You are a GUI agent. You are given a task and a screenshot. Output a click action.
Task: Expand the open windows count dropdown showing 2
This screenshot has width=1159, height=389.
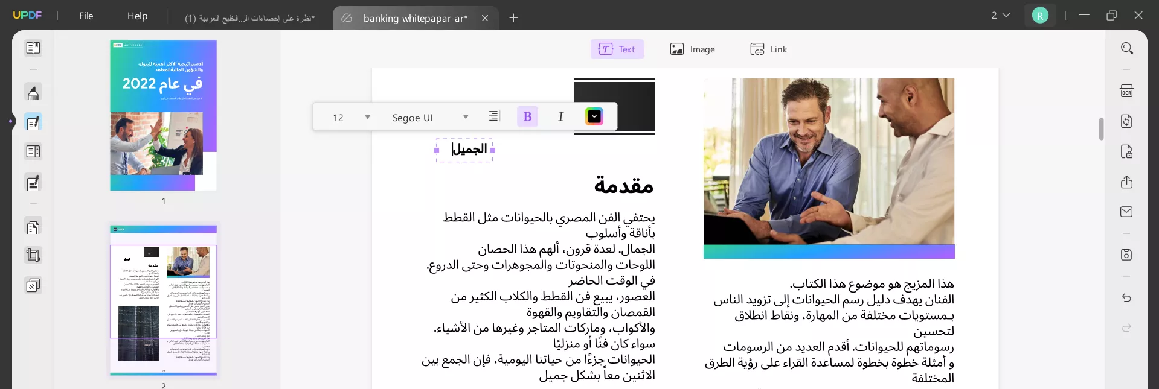[x=1000, y=16]
